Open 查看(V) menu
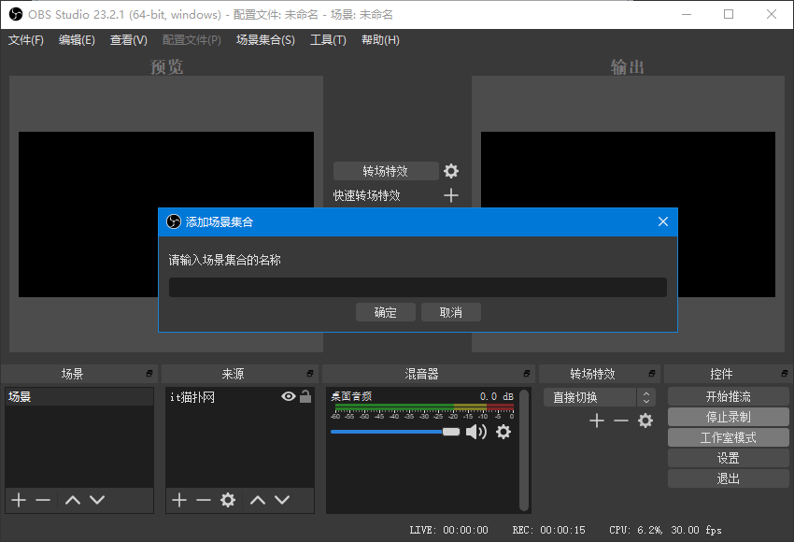Viewport: 794px width, 542px height. pos(129,40)
